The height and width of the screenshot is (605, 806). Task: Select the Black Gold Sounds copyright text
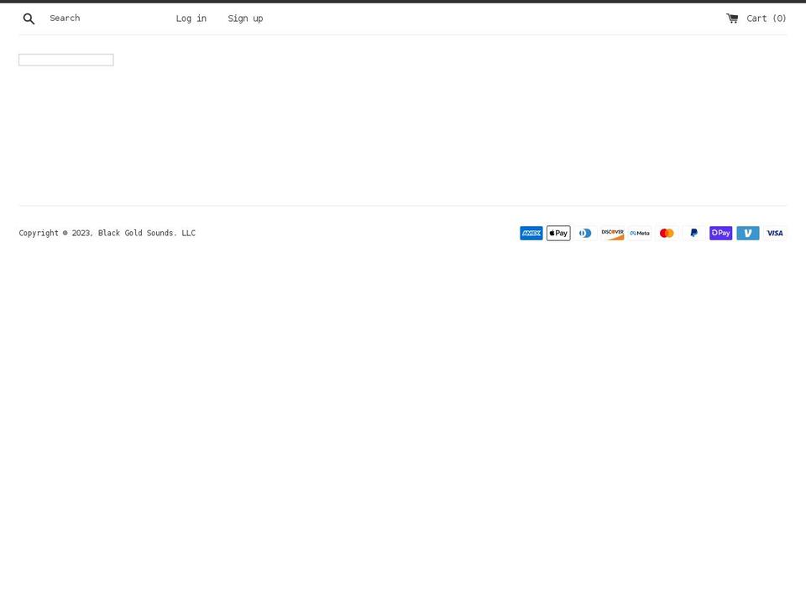click(x=107, y=233)
